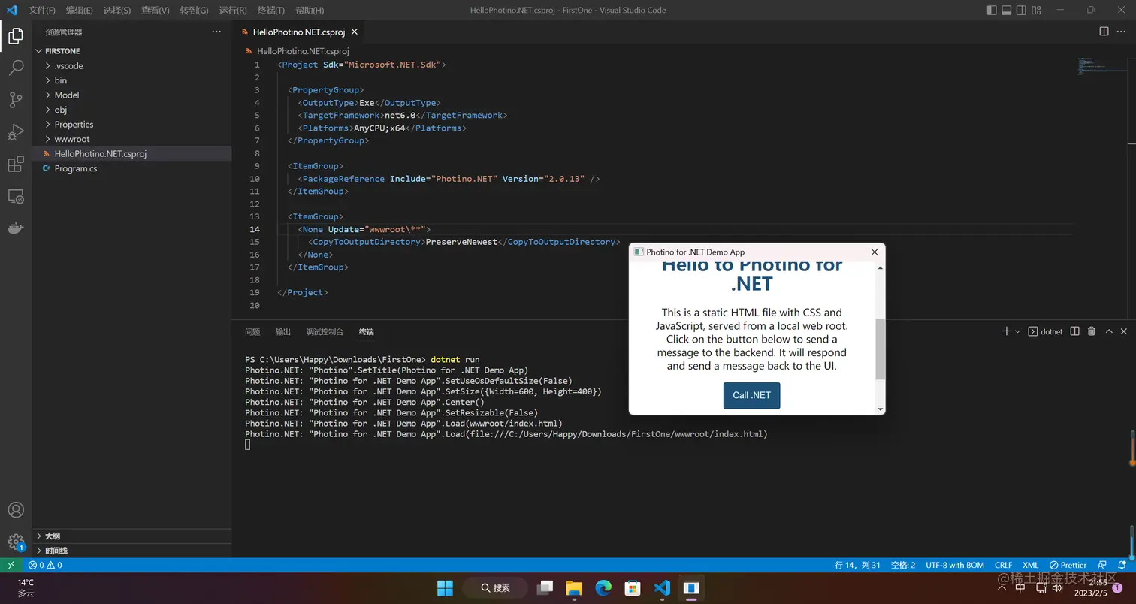Screen dimensions: 1136x604
Task: Open the Explorer view in activity bar
Action: [16, 36]
